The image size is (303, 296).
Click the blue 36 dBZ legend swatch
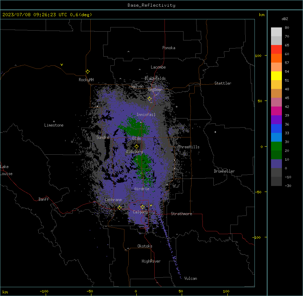click(276, 128)
